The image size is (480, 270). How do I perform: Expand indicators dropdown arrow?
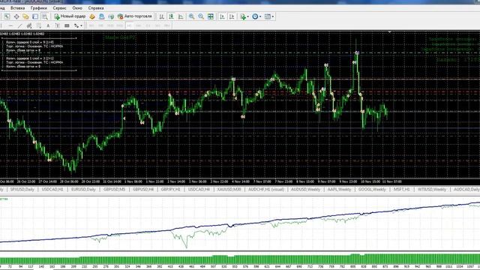point(247,16)
